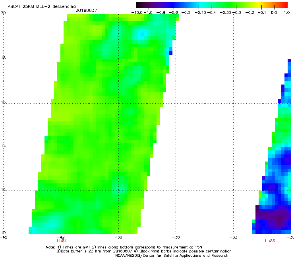Click the colorbar label -0.5
The height and width of the screenshot is (258, 294).
[x=186, y=13]
